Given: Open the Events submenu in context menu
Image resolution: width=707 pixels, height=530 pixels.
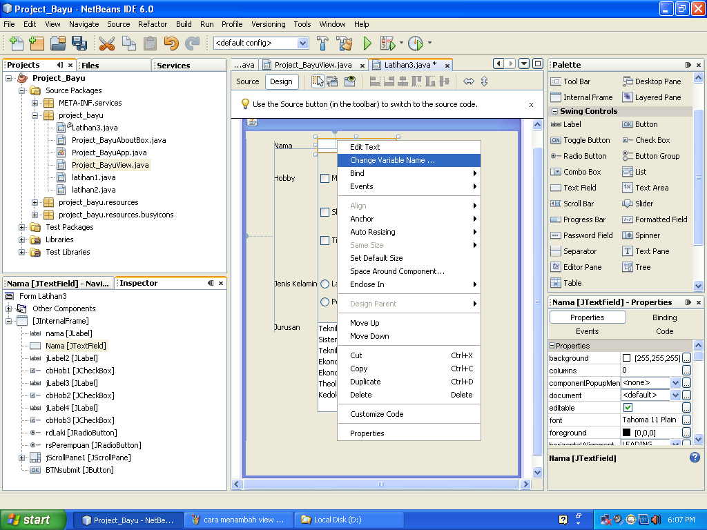Looking at the screenshot, I should coord(409,186).
